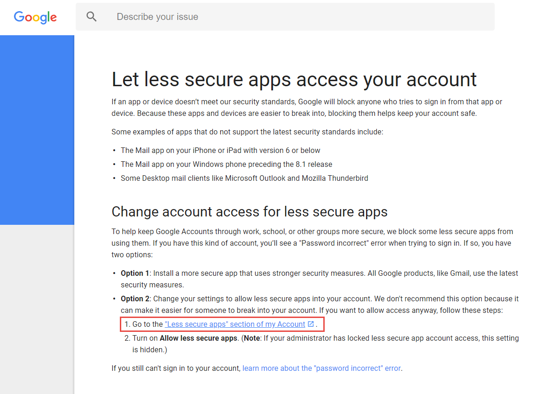
Task: Open the "Less secure apps" section link
Action: pyautogui.click(x=235, y=324)
